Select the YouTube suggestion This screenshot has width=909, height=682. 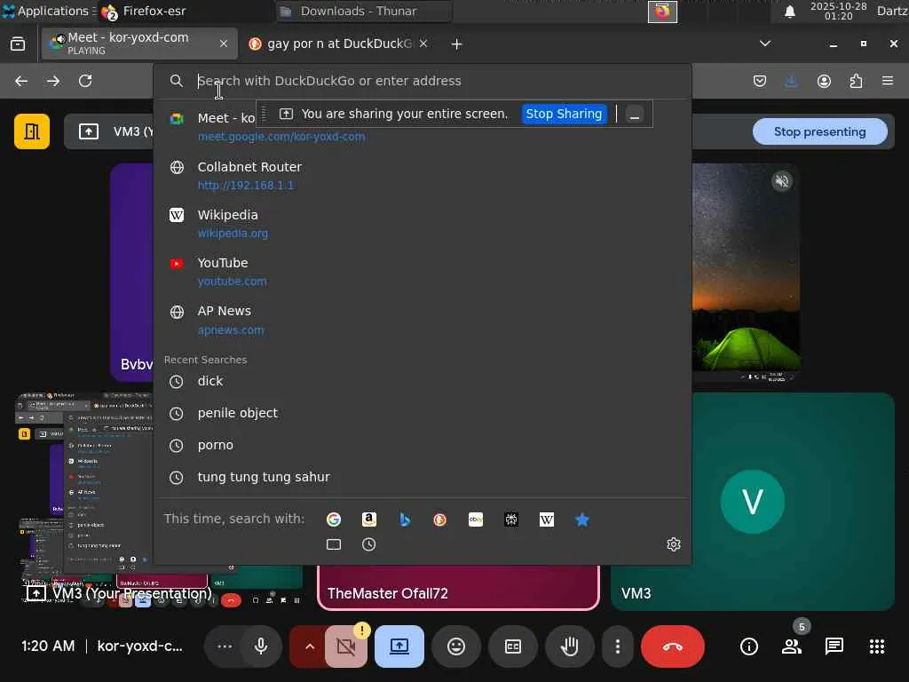point(422,272)
